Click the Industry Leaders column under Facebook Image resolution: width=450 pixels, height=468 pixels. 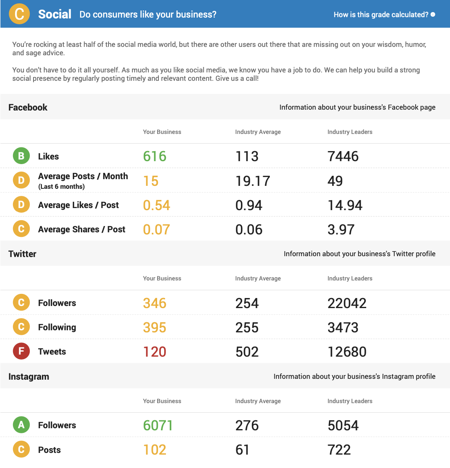(x=350, y=132)
